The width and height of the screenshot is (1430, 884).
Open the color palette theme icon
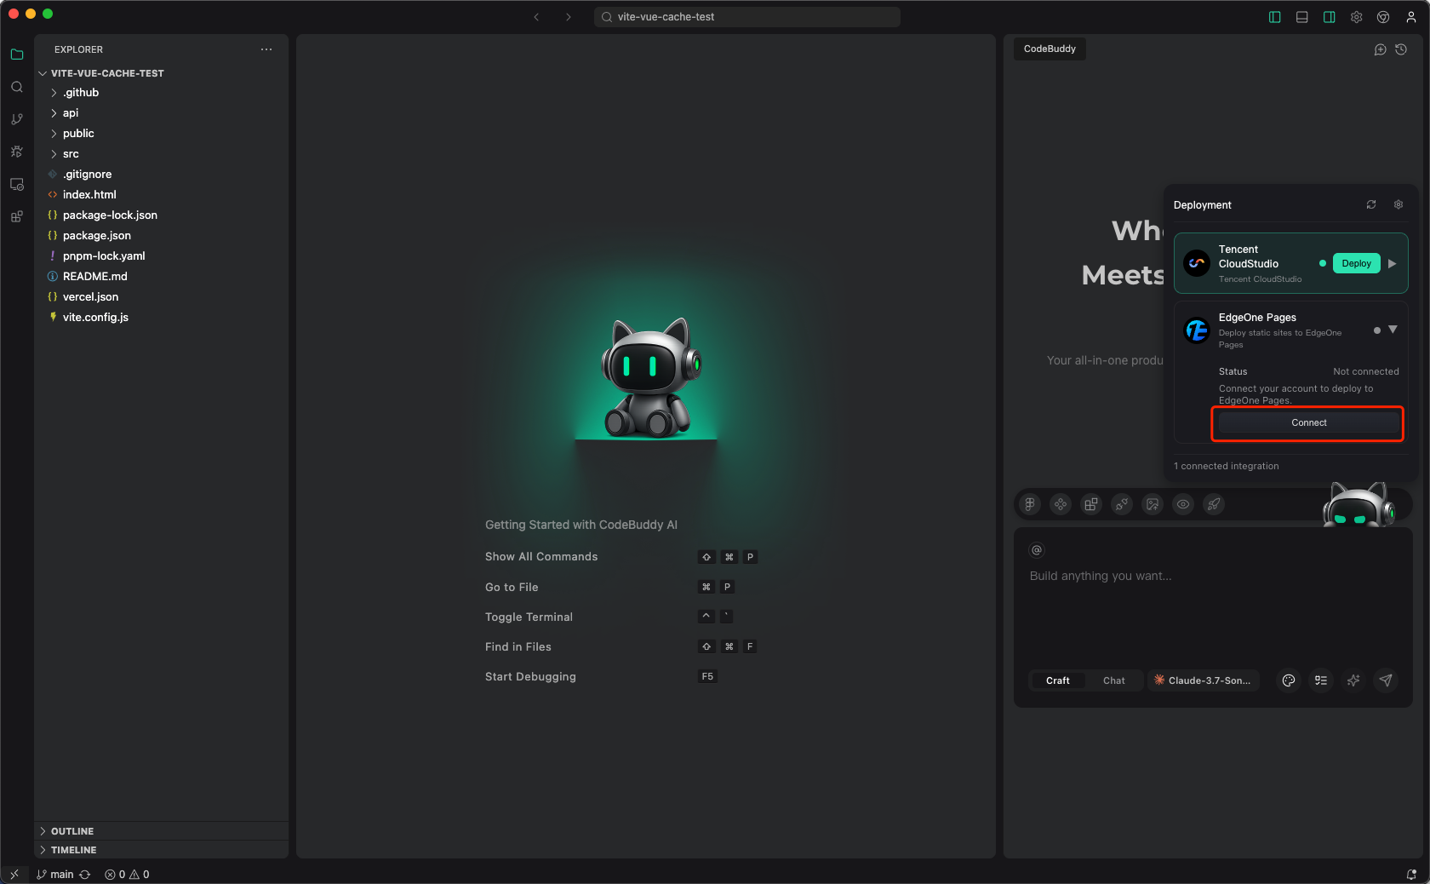click(1289, 680)
